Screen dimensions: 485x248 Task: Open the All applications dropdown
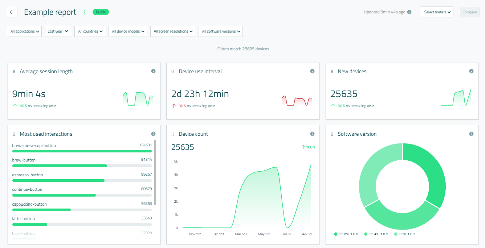24,31
